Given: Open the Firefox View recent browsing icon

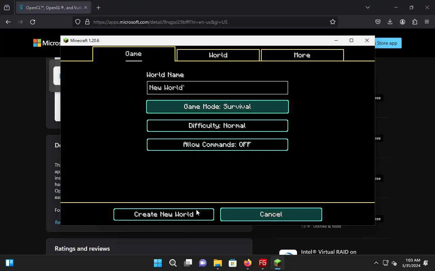Looking at the screenshot, I should click(x=7, y=7).
